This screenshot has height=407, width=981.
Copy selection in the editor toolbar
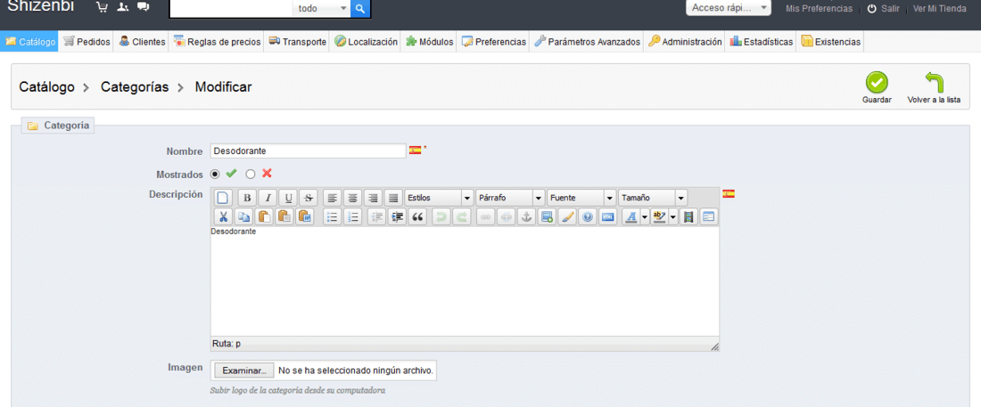[x=244, y=217]
